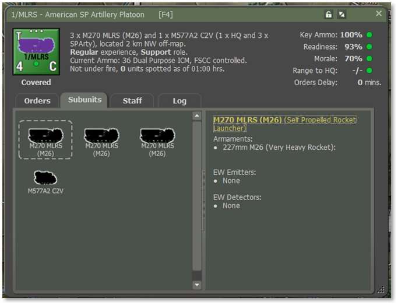The image size is (398, 305).
Task: Click the Morale green status indicator
Action: (x=369, y=59)
